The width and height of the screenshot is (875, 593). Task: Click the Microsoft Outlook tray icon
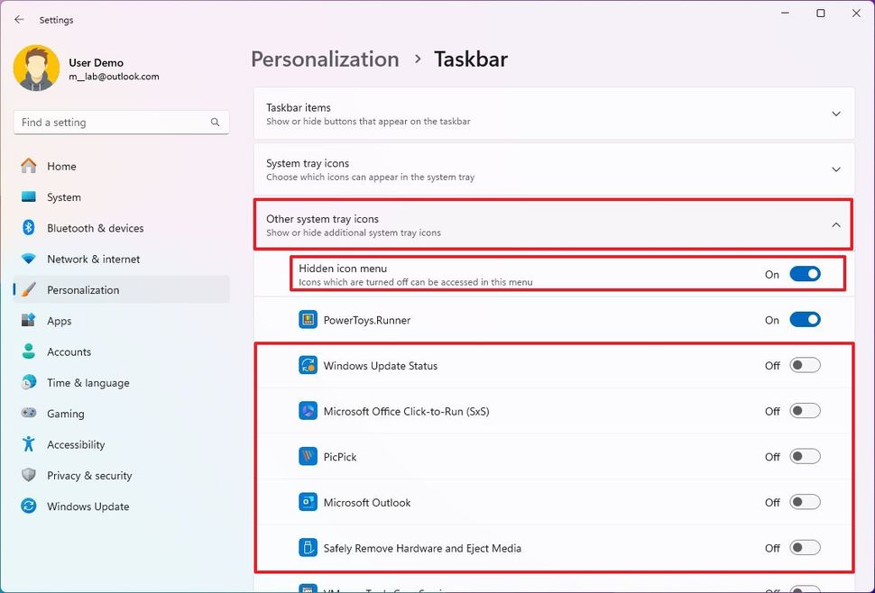(307, 502)
